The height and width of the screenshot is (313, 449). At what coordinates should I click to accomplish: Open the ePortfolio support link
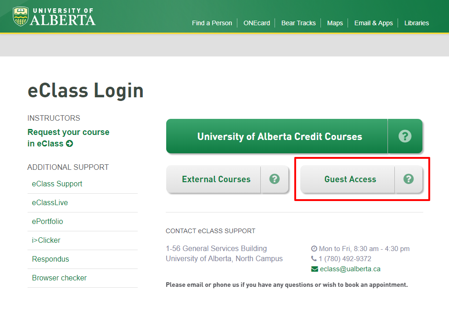(47, 221)
